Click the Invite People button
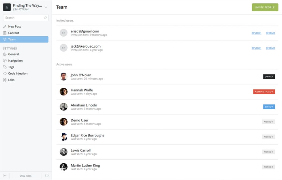The image size is (282, 180). tap(265, 8)
